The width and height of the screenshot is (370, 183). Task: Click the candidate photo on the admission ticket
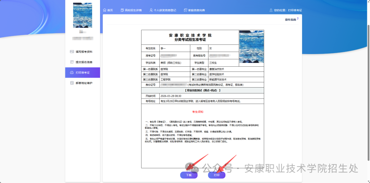(x=251, y=47)
